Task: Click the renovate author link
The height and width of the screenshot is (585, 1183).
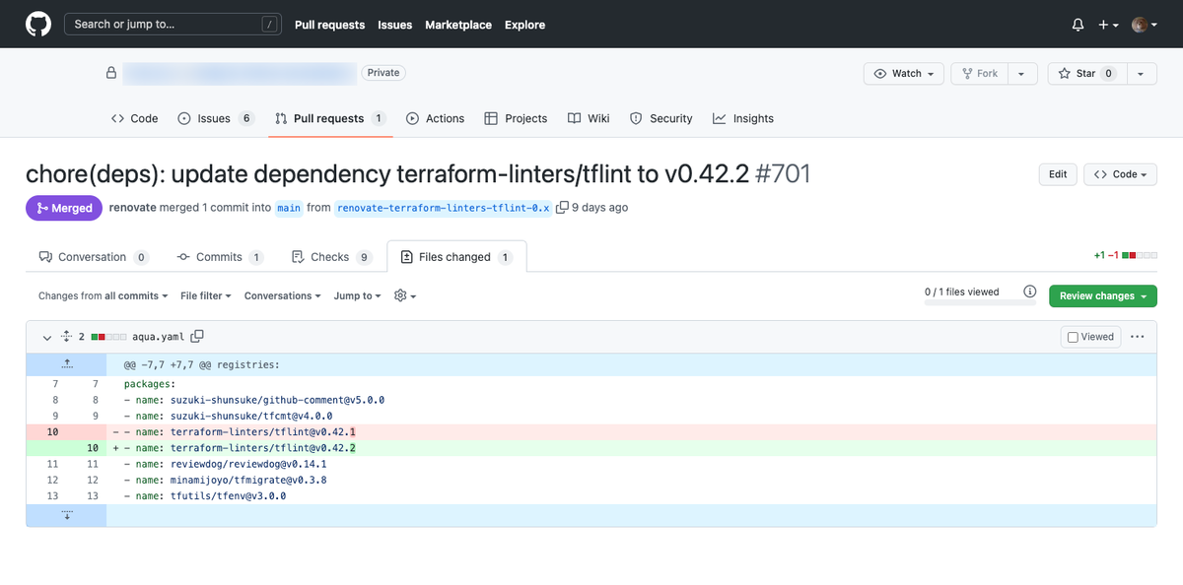Action: [132, 208]
